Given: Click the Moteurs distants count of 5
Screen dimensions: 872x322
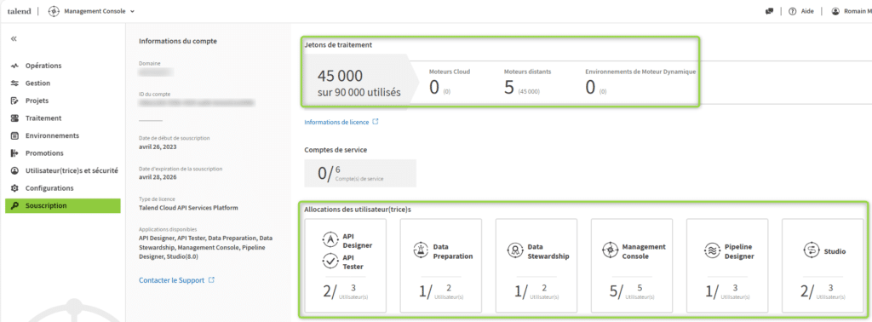Looking at the screenshot, I should (509, 87).
